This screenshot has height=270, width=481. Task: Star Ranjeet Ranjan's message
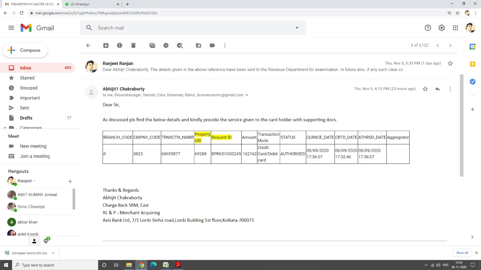(450, 63)
